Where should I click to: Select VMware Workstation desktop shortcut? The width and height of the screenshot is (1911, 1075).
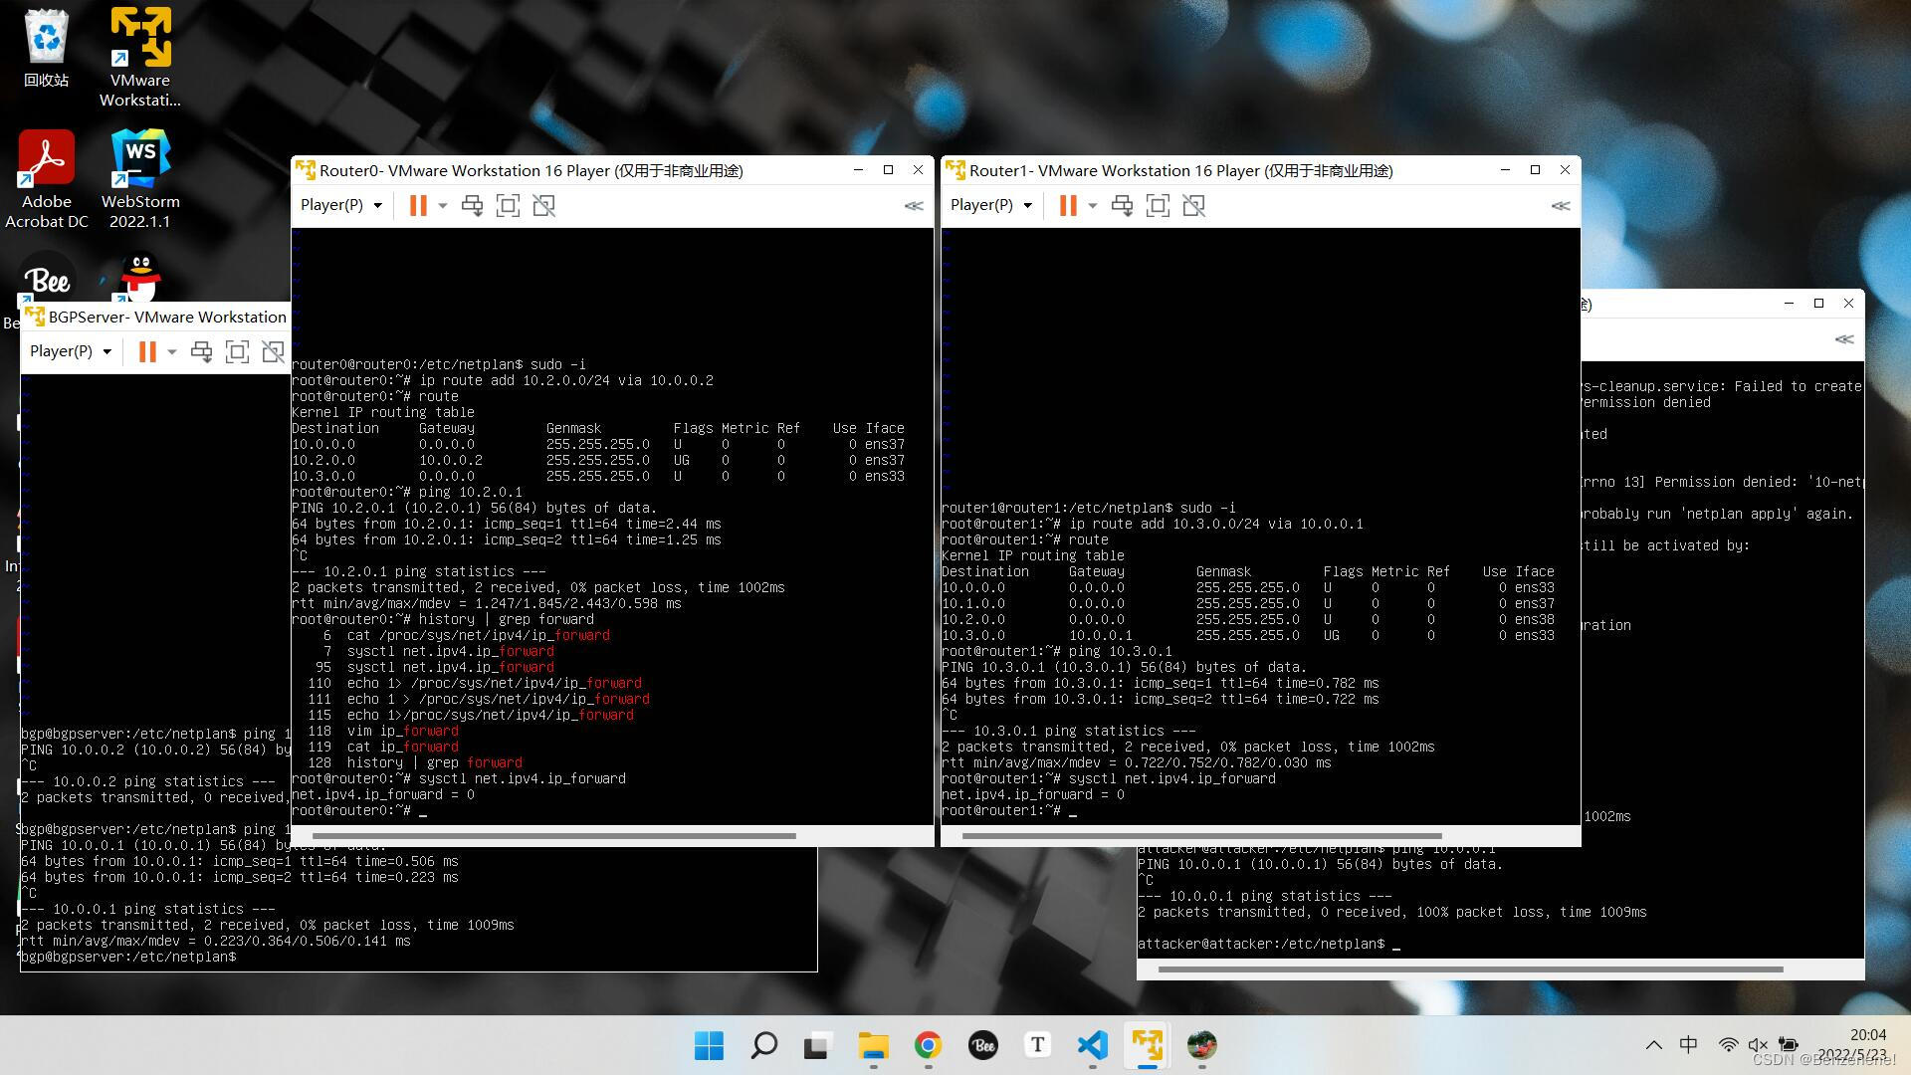pyautogui.click(x=140, y=57)
